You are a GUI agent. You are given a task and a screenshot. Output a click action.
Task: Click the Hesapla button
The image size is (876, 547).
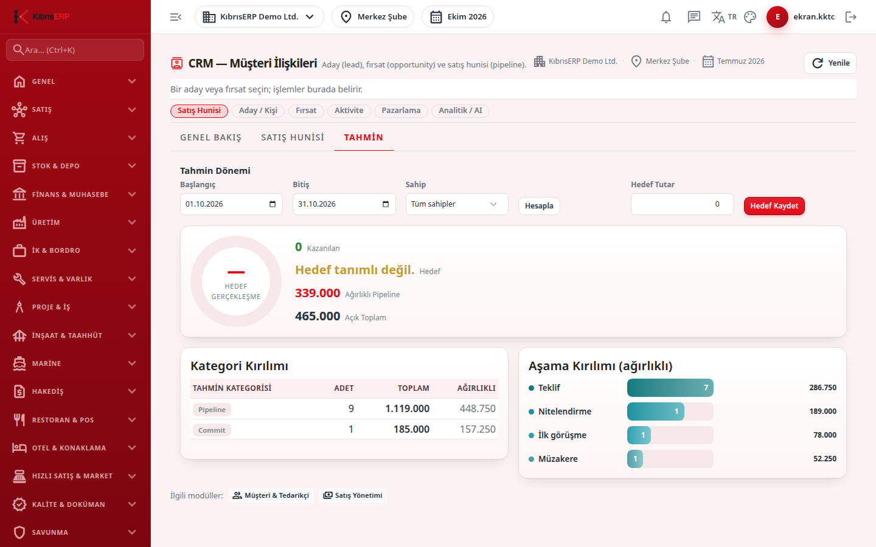tap(539, 206)
